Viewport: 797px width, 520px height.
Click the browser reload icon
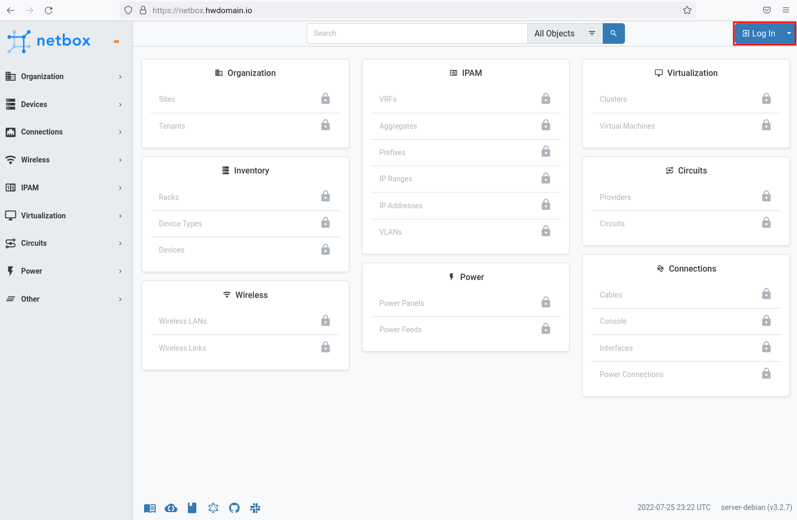[49, 10]
